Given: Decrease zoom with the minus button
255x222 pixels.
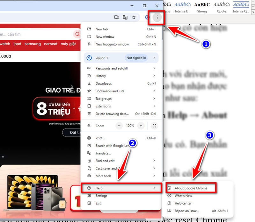Looking at the screenshot, I should pyautogui.click(x=119, y=126).
